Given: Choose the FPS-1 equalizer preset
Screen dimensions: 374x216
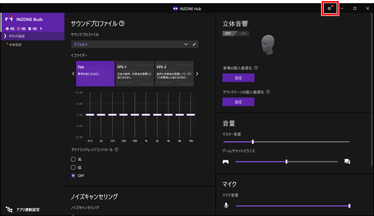Looking at the screenshot, I should click(x=135, y=73).
